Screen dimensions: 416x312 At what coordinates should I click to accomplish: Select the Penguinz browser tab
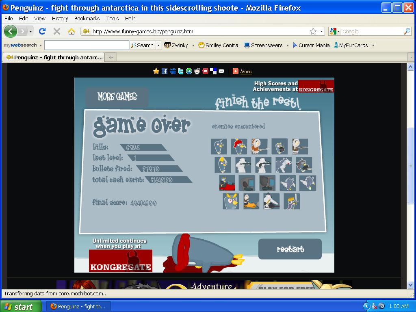pyautogui.click(x=54, y=57)
